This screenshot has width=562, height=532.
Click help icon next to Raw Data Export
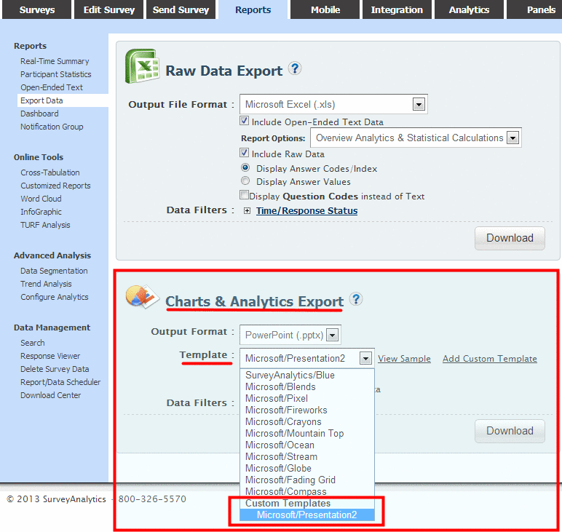(294, 69)
